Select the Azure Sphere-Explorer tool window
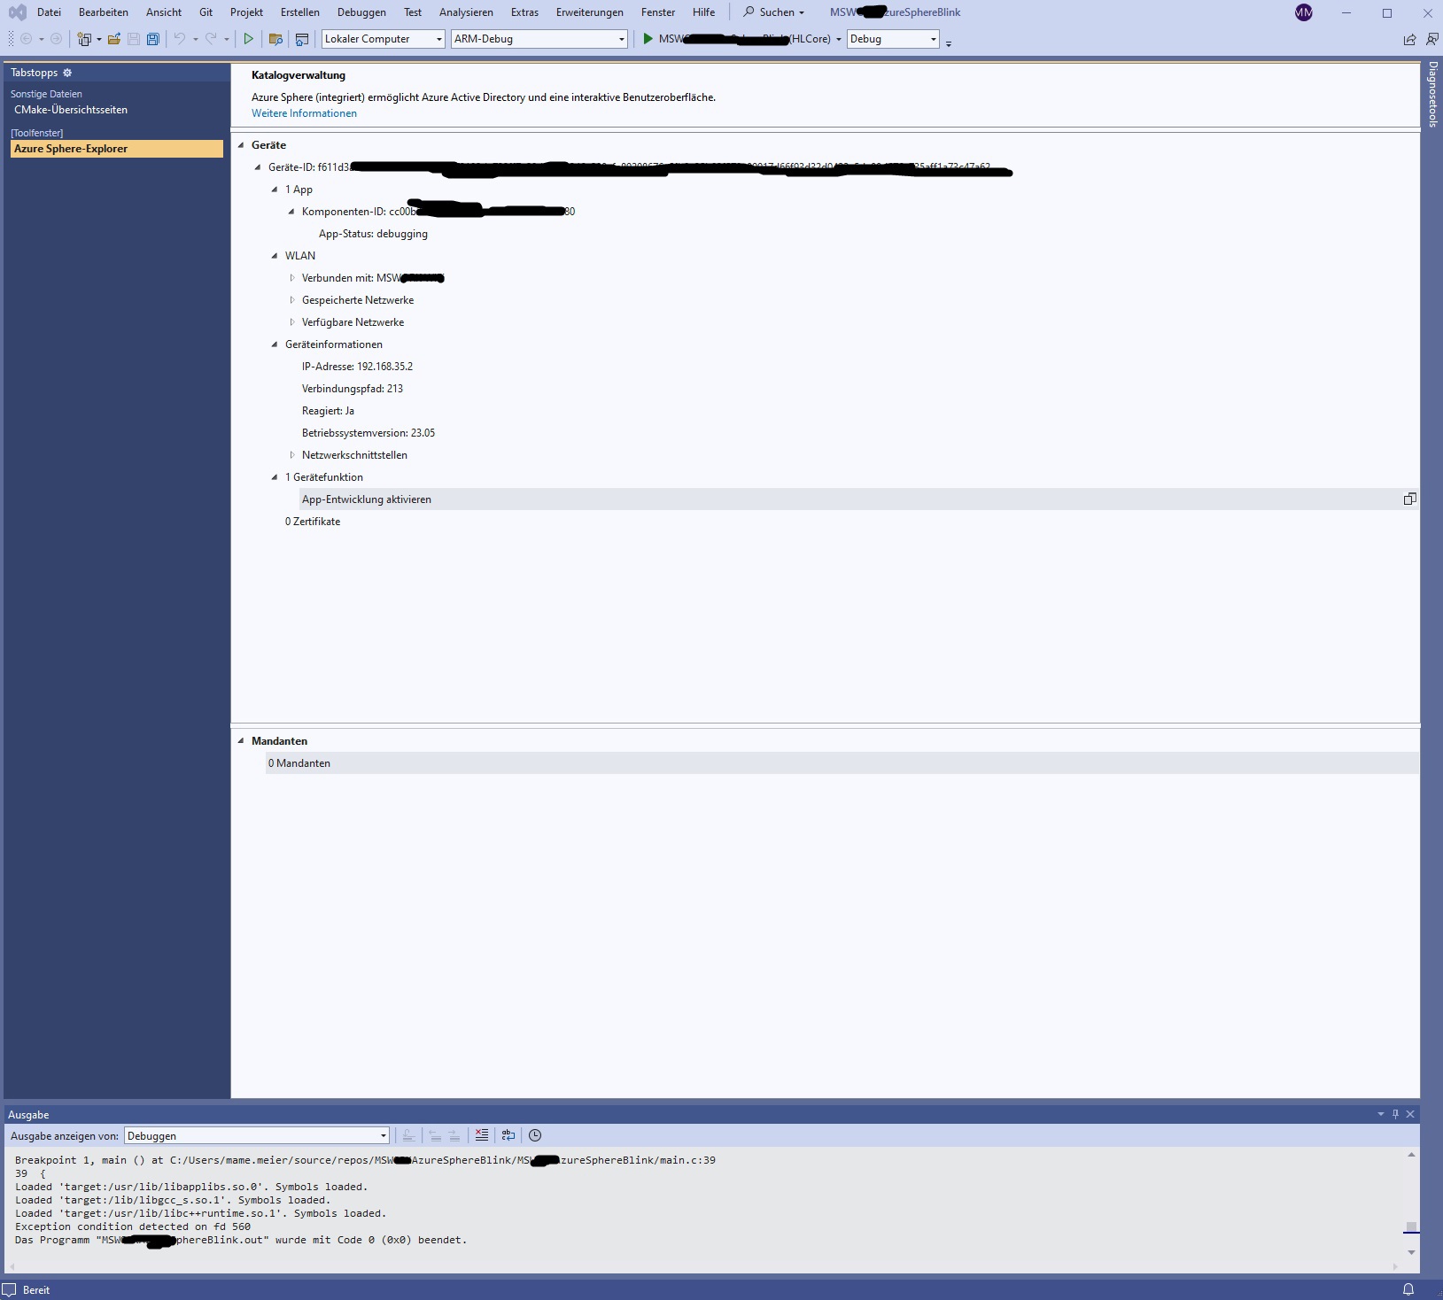This screenshot has height=1300, width=1443. pyautogui.click(x=117, y=149)
